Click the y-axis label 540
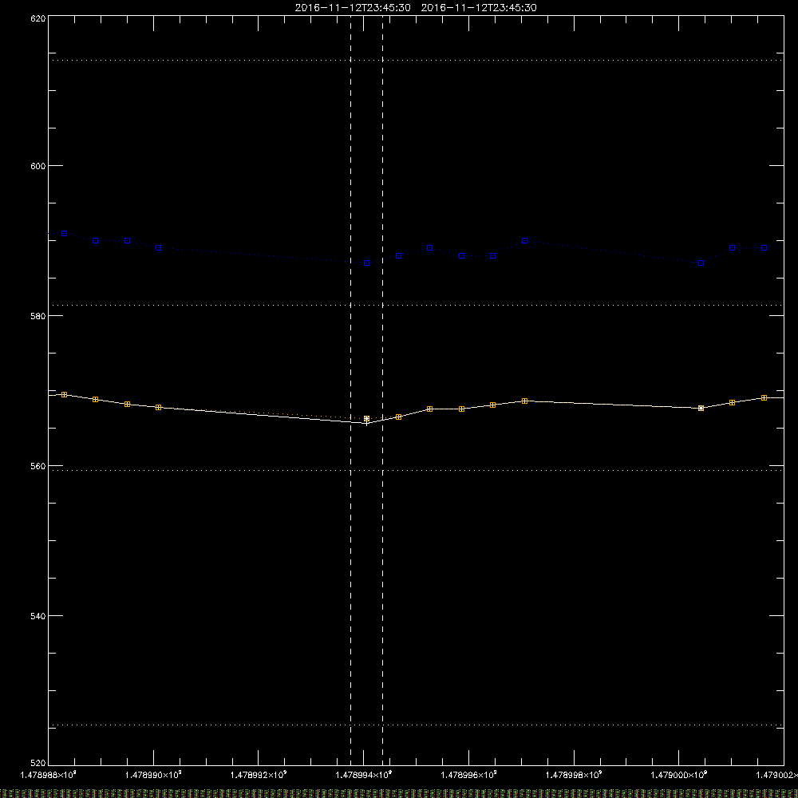This screenshot has height=798, width=798. click(38, 616)
